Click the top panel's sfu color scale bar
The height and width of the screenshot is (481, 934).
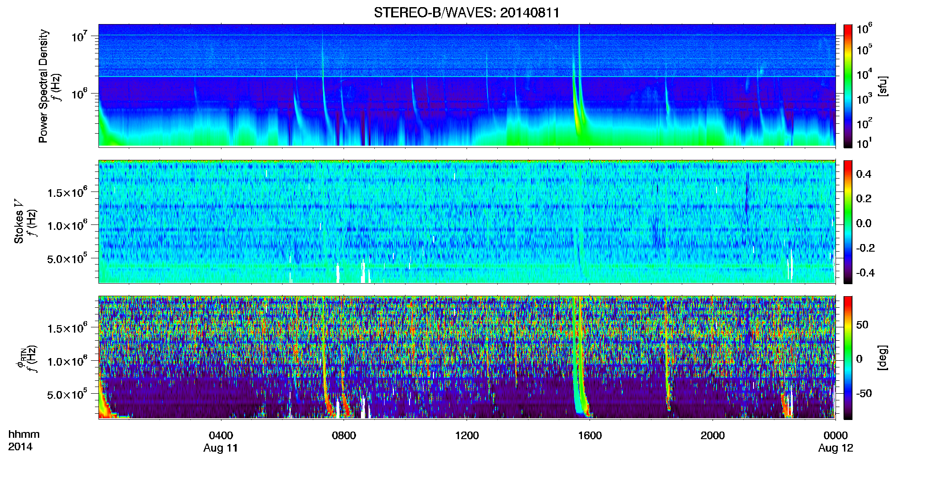[x=848, y=86]
